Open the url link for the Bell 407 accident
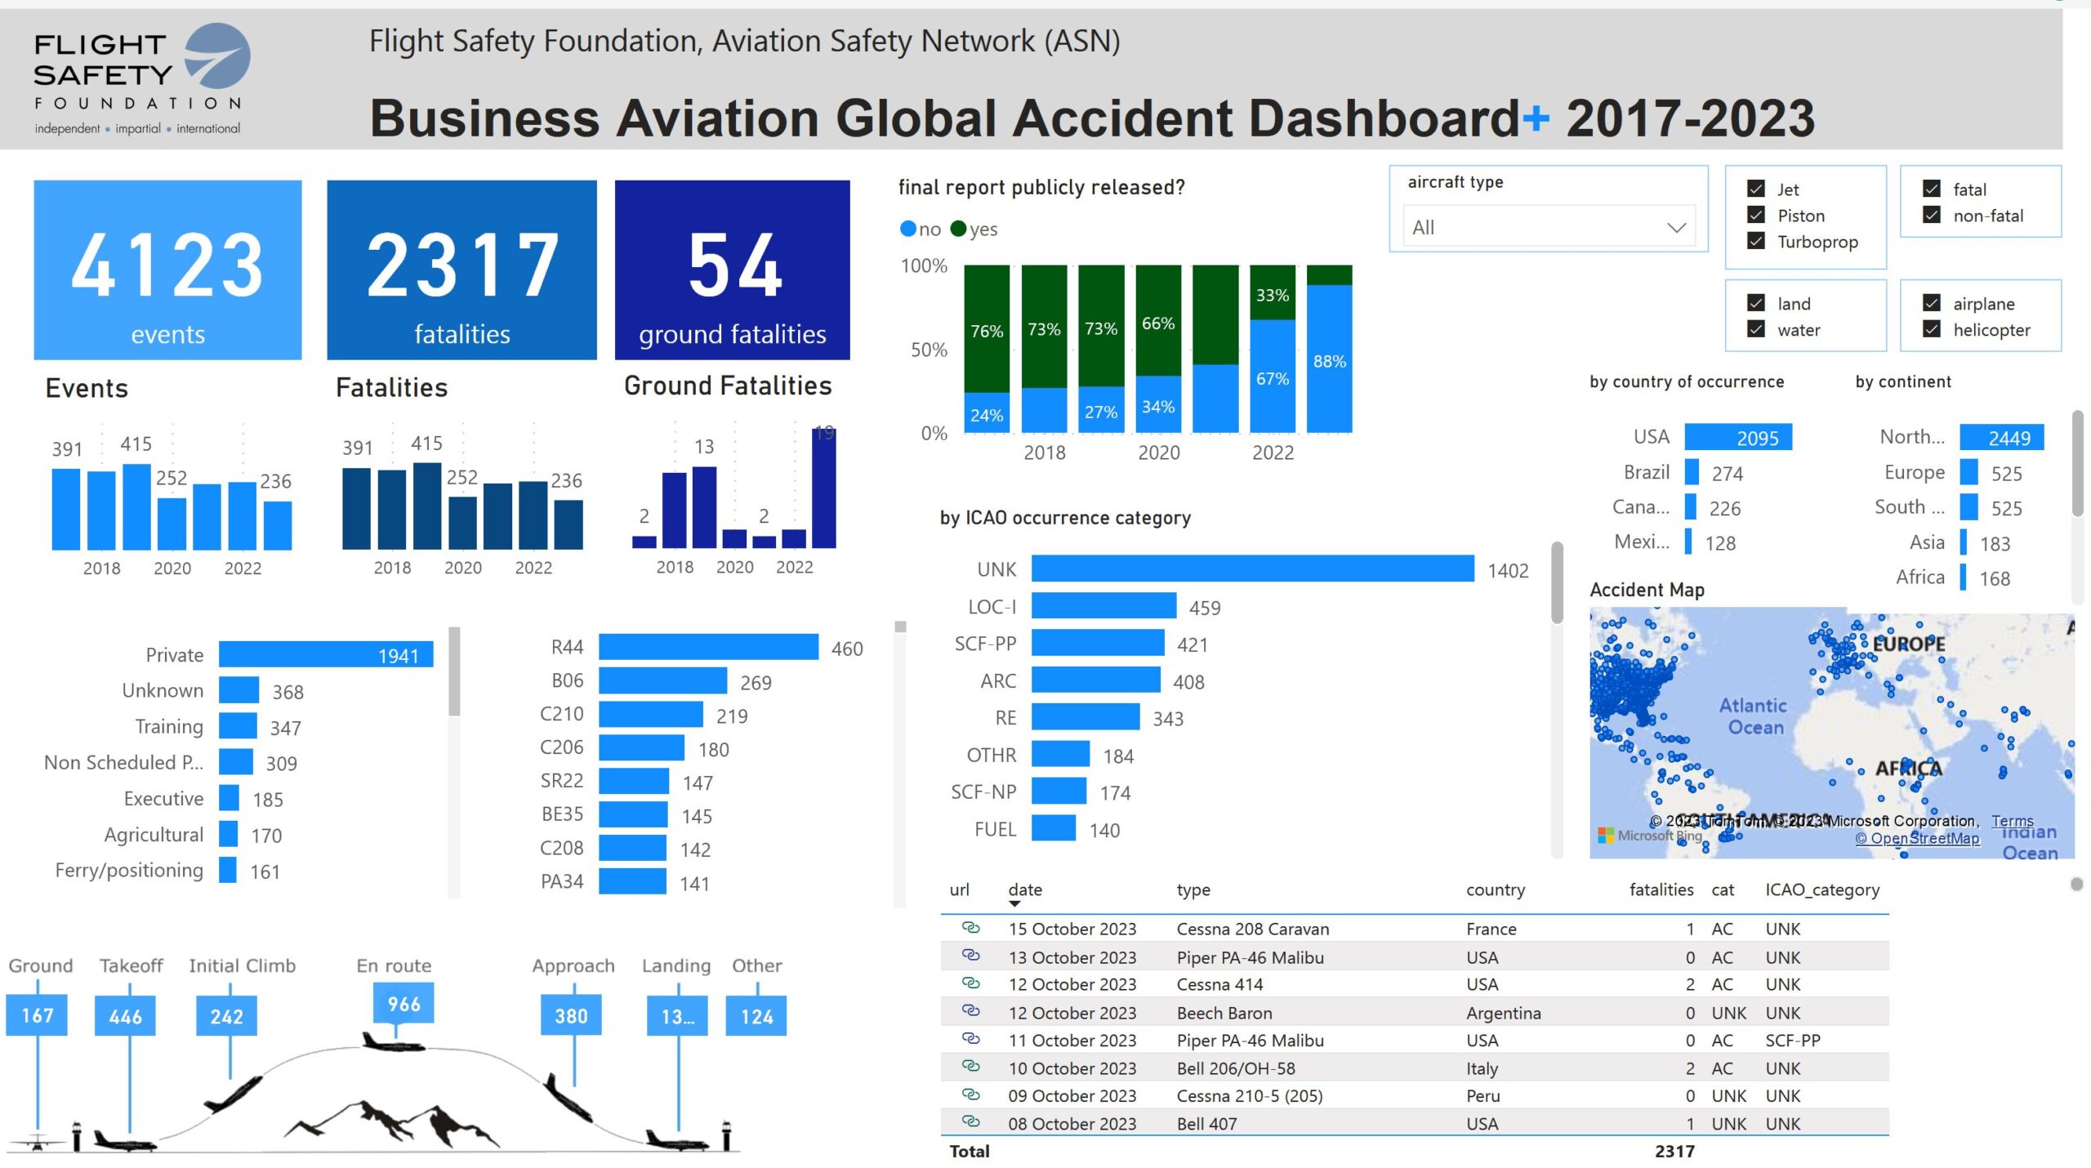2091x1168 pixels. (970, 1123)
